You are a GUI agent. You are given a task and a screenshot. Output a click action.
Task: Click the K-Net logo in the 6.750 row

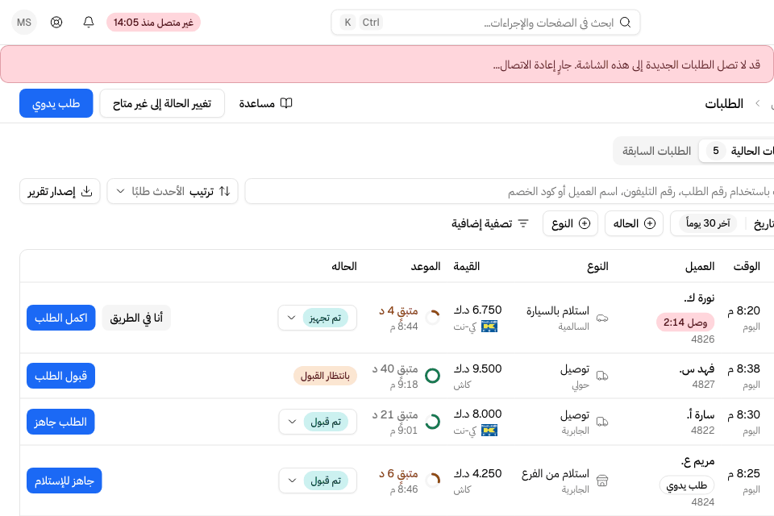pos(489,327)
